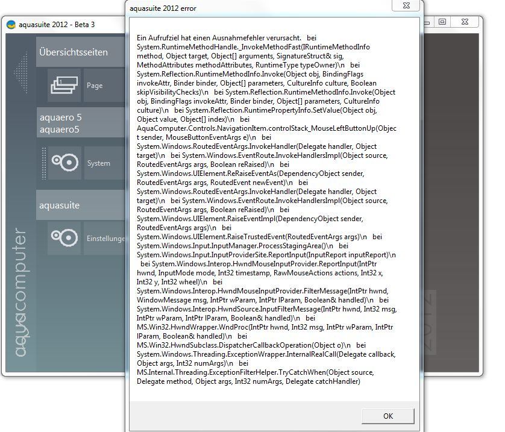Click the dotted arrow collapse handle in sidebar
This screenshot has width=505, height=432.
point(21,74)
